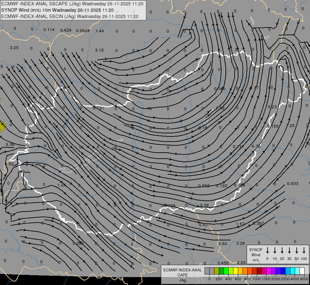Screen dimensions: 310x285
Task: Click the 3.39 CAPE value on map
Action: (x=204, y=206)
